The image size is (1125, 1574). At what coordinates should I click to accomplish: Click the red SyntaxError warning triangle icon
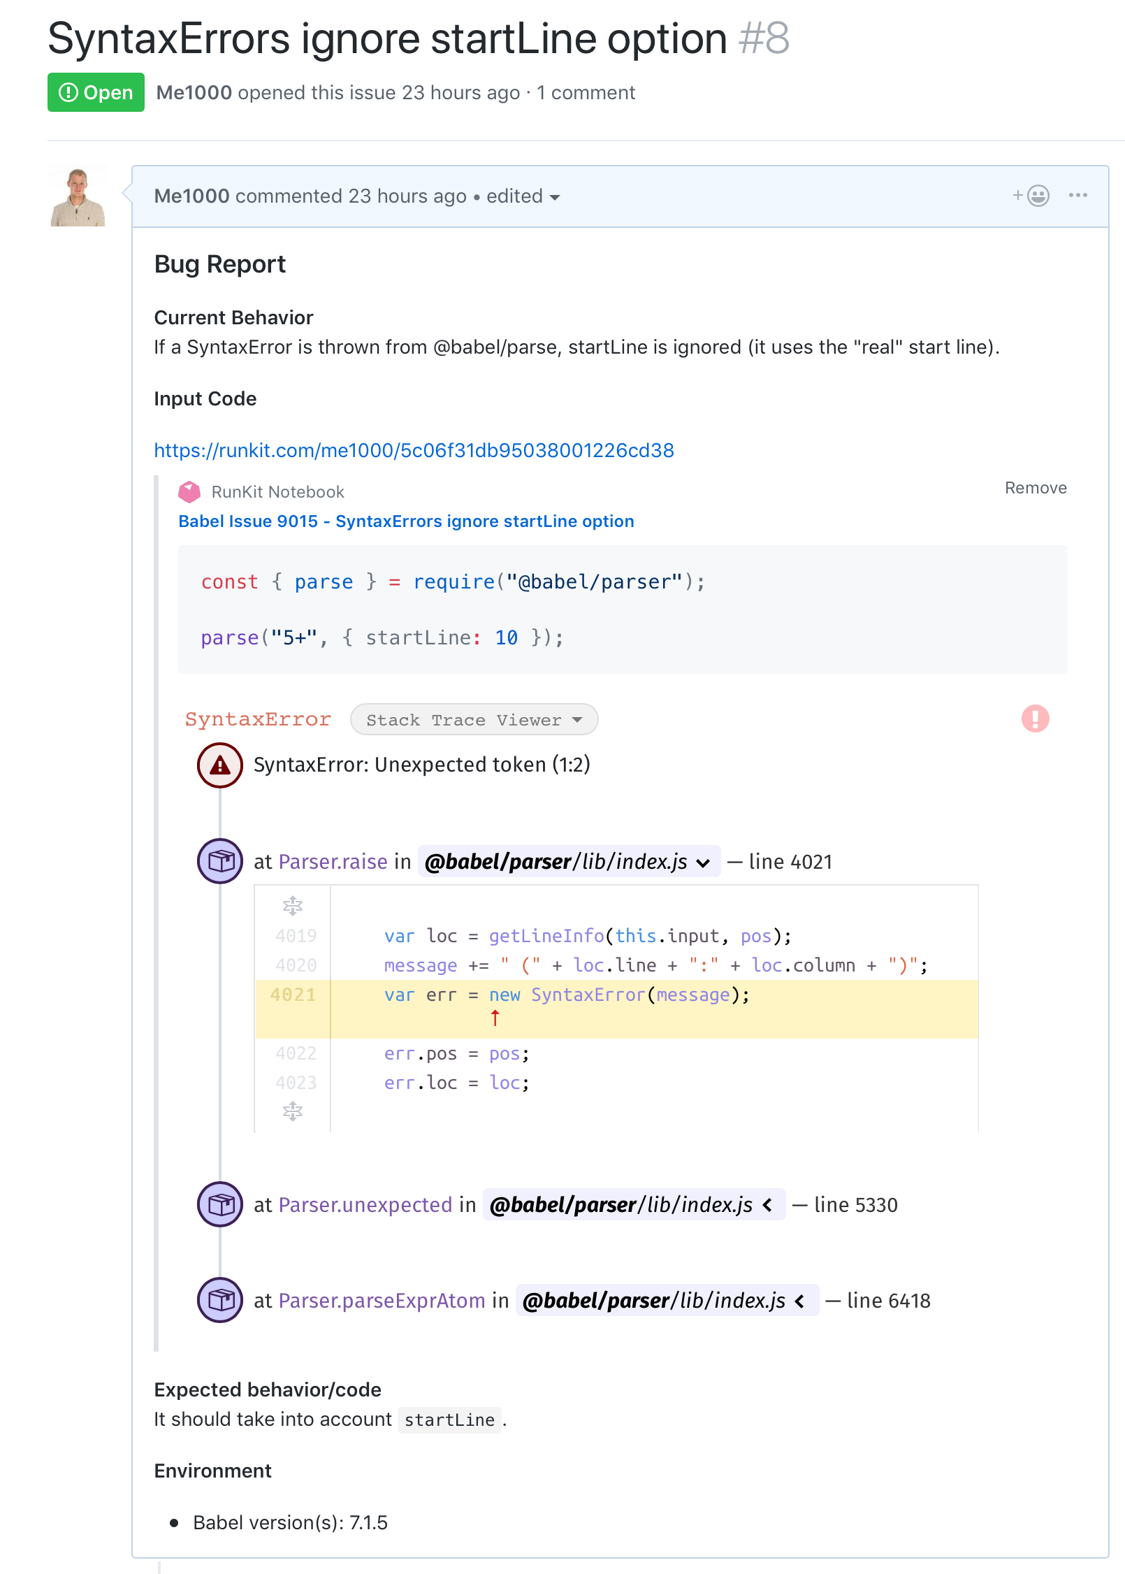[x=220, y=765]
